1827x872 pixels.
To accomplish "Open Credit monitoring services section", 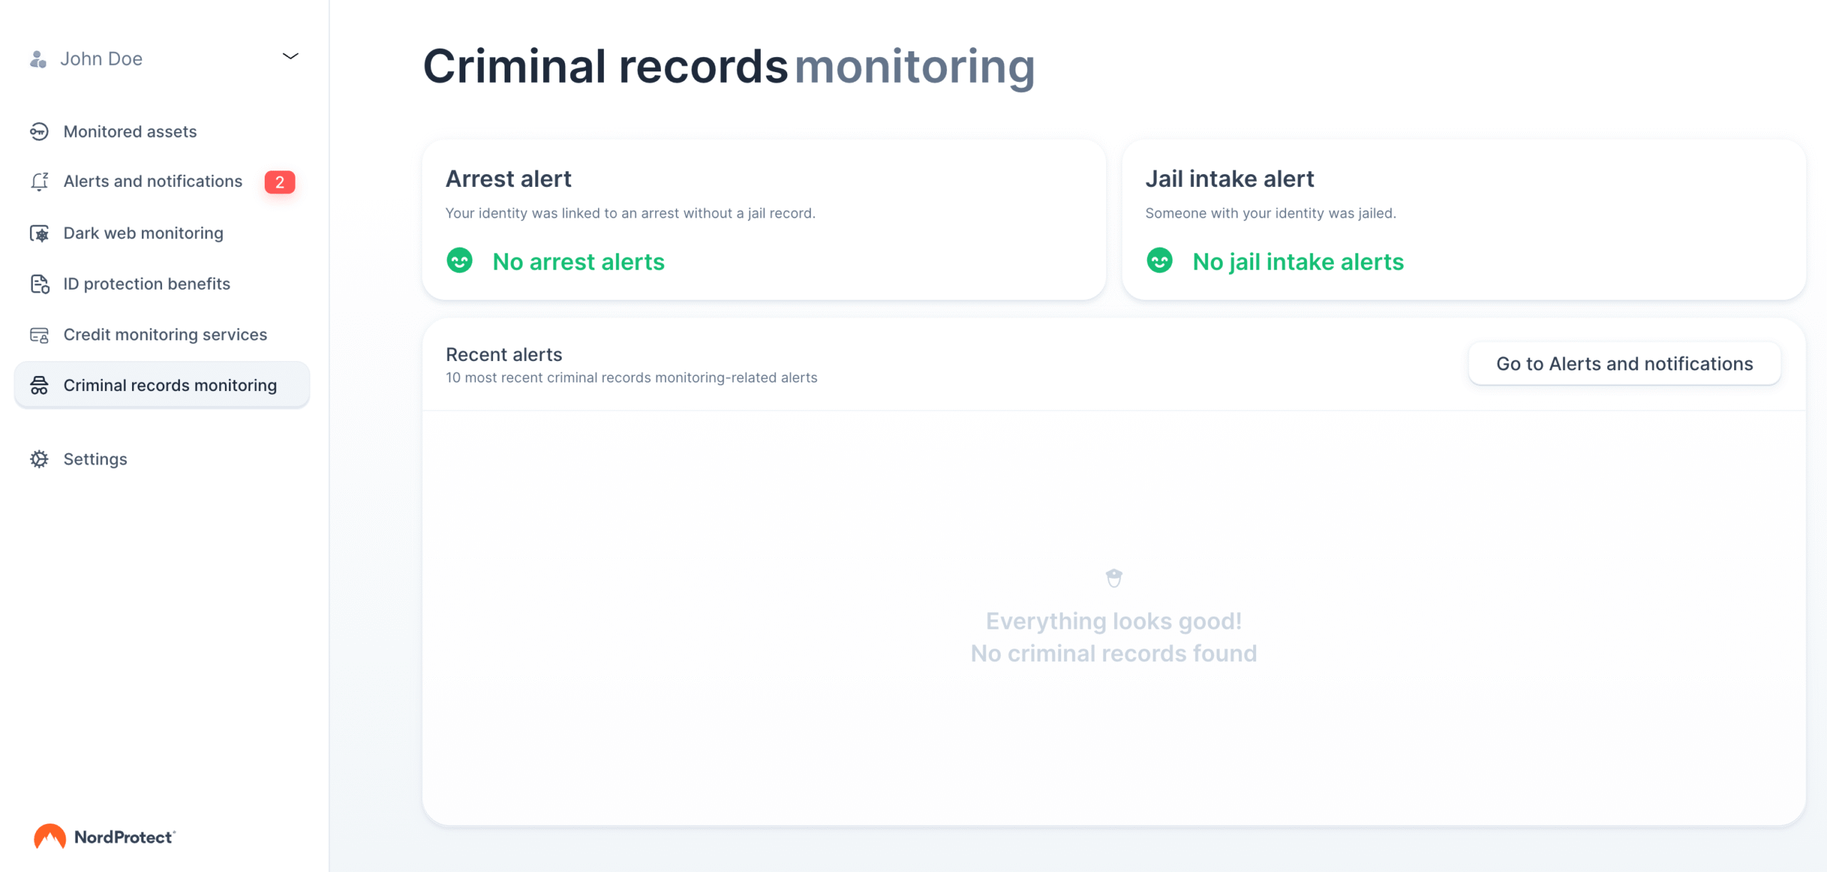I will (165, 335).
